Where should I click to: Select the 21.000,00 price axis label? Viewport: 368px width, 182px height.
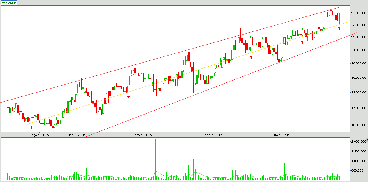359,50
